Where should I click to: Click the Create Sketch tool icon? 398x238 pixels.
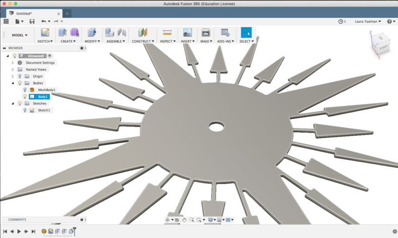tap(45, 33)
